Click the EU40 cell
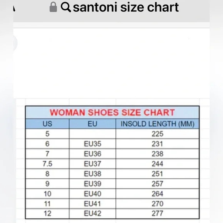This screenshot has width=223, height=223. click(92, 194)
